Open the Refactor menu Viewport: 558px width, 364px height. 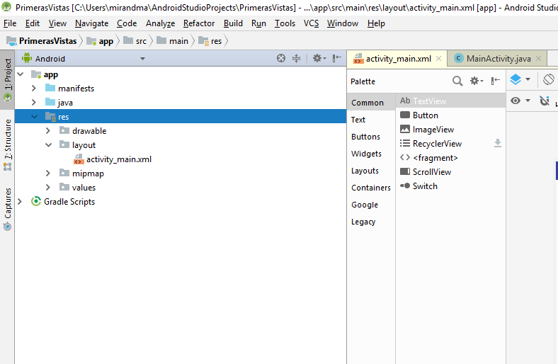pos(198,23)
